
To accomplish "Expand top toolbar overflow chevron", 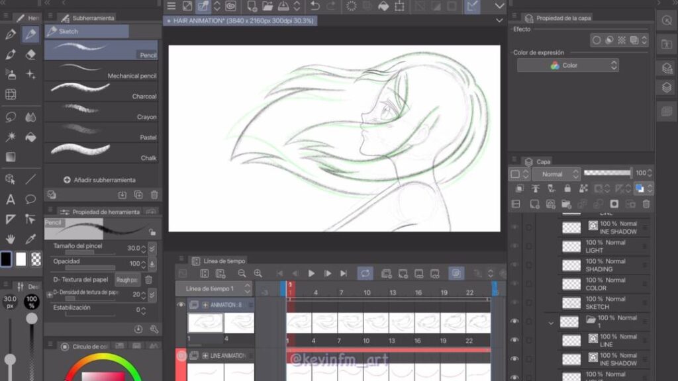I will (x=499, y=6).
